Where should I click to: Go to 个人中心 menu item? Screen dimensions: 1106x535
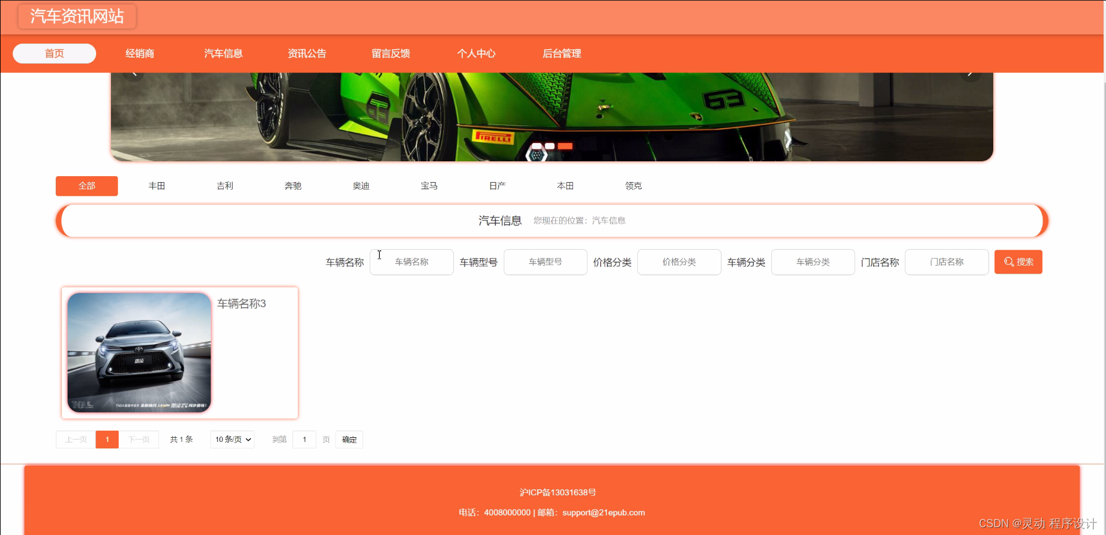coord(476,53)
